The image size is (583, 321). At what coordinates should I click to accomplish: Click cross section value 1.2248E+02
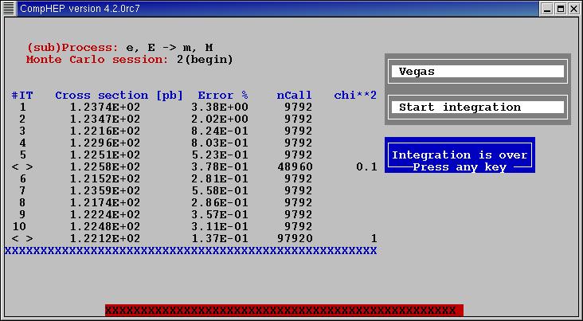[x=105, y=226]
